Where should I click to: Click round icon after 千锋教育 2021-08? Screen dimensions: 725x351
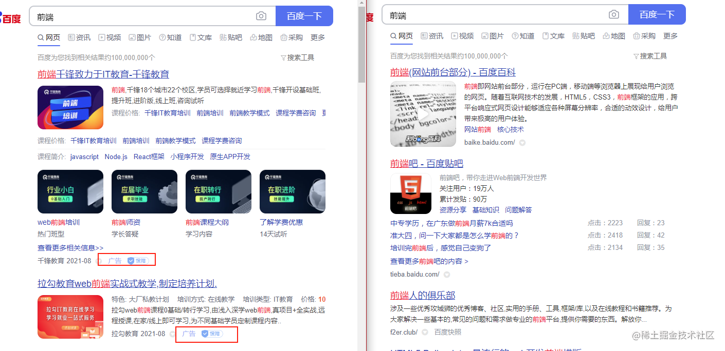99,261
